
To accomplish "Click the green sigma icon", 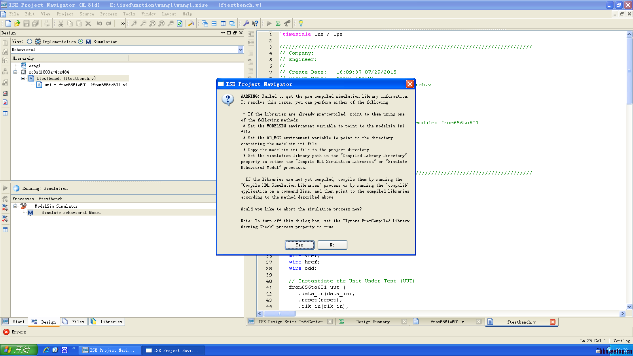I will pos(278,24).
